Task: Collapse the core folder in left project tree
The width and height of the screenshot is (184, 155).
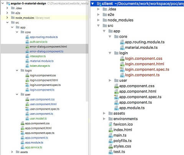Action: (x=17, y=32)
